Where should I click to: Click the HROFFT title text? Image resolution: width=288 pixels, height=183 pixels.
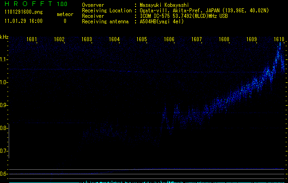[x=28, y=4]
